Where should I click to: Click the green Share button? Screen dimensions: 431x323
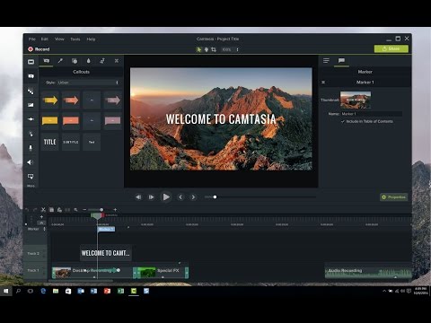pyautogui.click(x=391, y=48)
